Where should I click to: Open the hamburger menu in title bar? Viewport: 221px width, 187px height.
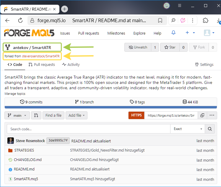(180, 6)
